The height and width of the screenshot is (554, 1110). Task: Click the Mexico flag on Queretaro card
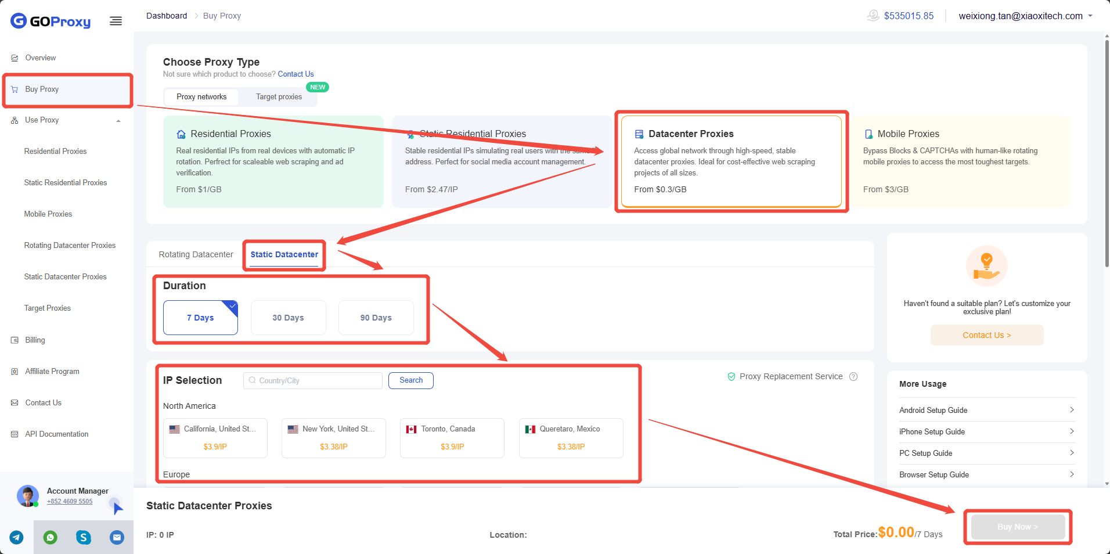[530, 429]
